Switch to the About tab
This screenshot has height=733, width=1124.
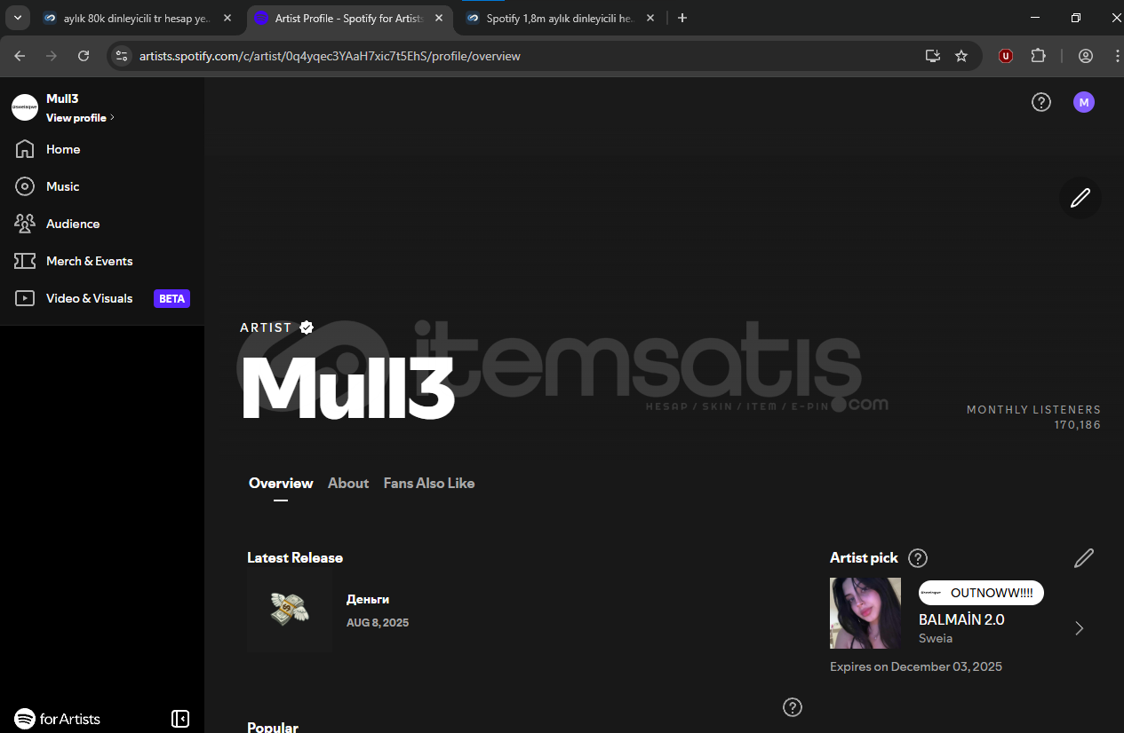(348, 484)
